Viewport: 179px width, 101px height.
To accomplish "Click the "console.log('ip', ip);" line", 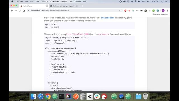I will [x=63, y=72].
